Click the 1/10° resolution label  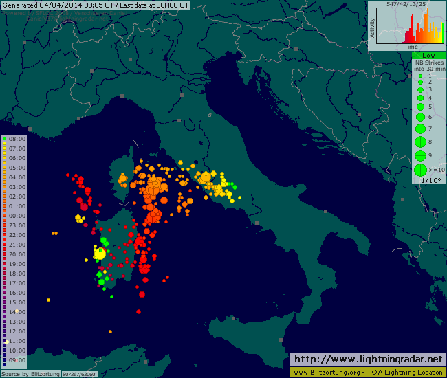(430, 180)
